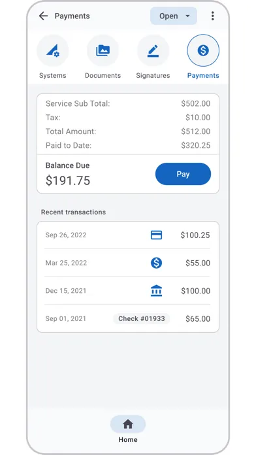Image resolution: width=256 pixels, height=455 pixels.
Task: Tap the Signatures pen icon
Action: [x=153, y=50]
